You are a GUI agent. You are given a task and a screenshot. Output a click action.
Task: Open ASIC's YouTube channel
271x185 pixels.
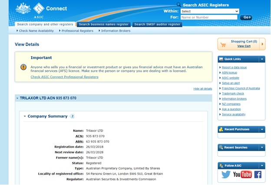click(242, 175)
